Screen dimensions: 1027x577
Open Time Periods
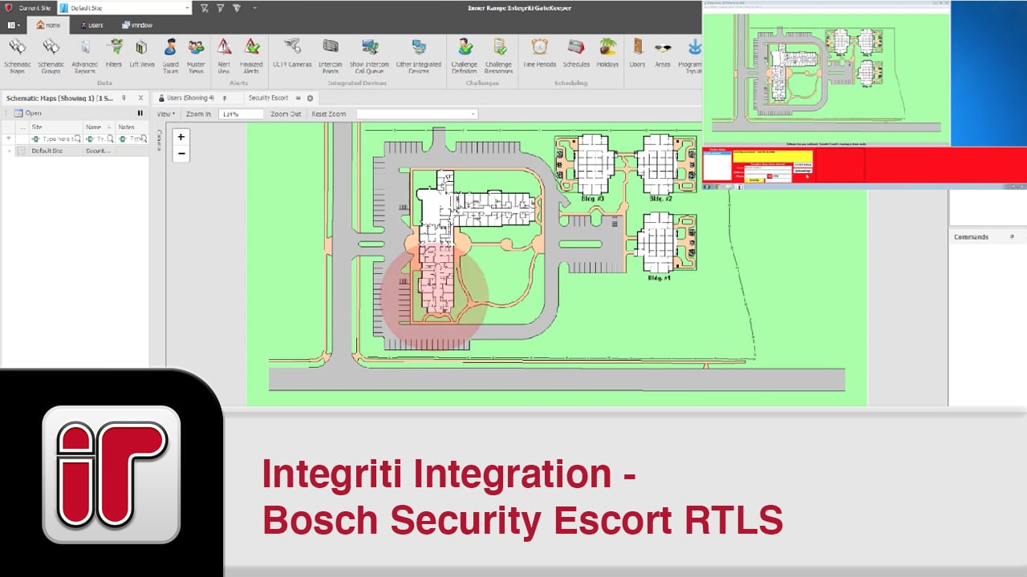point(540,53)
